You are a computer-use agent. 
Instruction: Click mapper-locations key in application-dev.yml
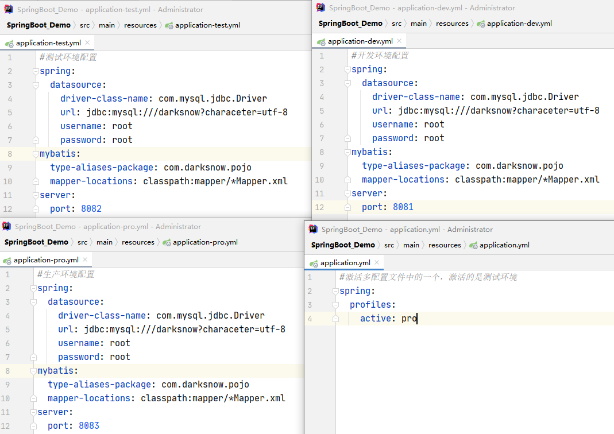click(403, 180)
